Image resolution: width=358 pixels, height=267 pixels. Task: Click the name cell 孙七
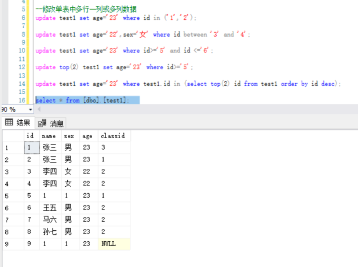[50, 232]
